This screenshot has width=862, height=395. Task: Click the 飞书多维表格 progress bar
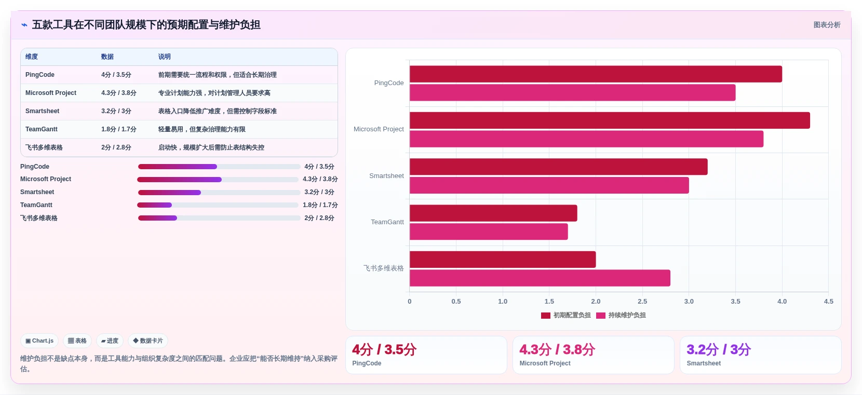pos(219,218)
